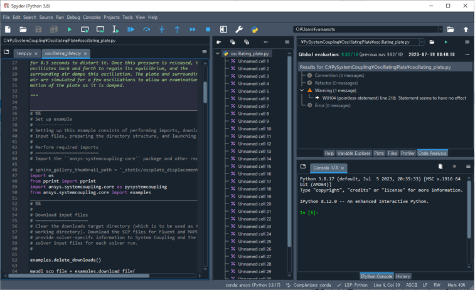This screenshot has width=475, height=290.
Task: Maximize the current pane from the toolbar
Action: click(x=223, y=29)
